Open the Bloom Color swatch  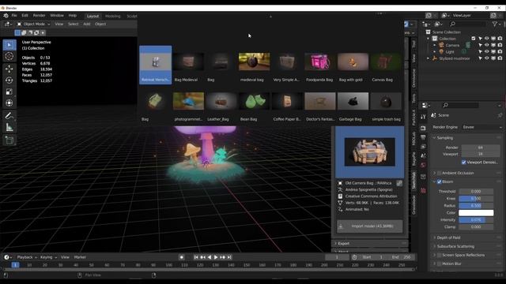coord(476,212)
